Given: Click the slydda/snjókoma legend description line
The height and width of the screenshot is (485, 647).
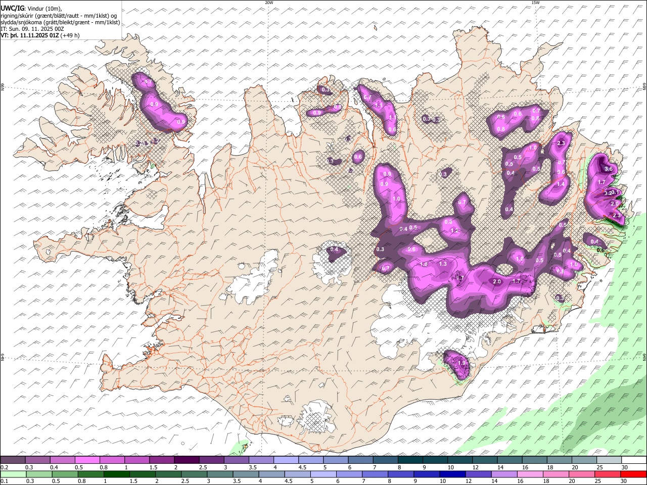Looking at the screenshot, I should [60, 22].
